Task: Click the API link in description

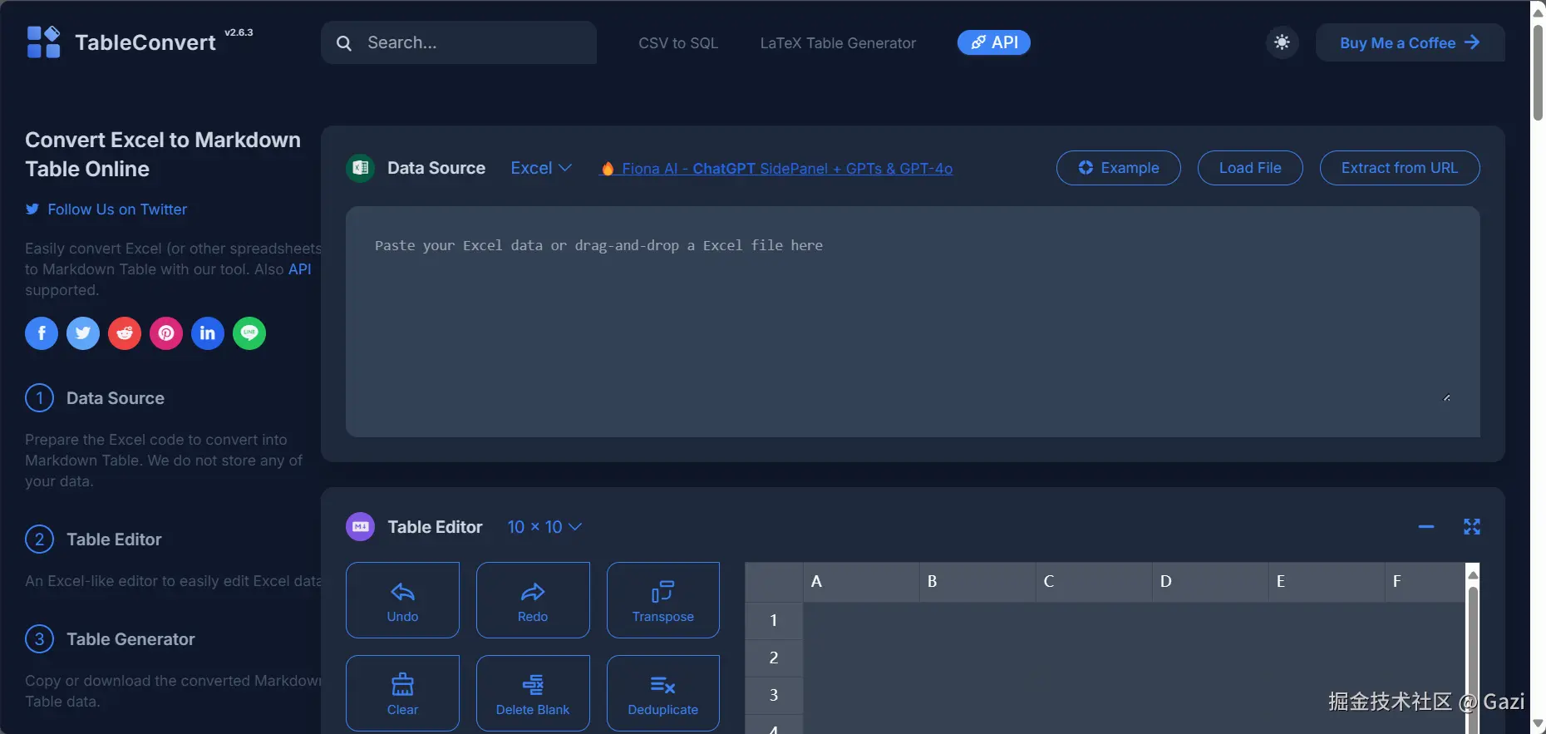Action: click(x=299, y=269)
